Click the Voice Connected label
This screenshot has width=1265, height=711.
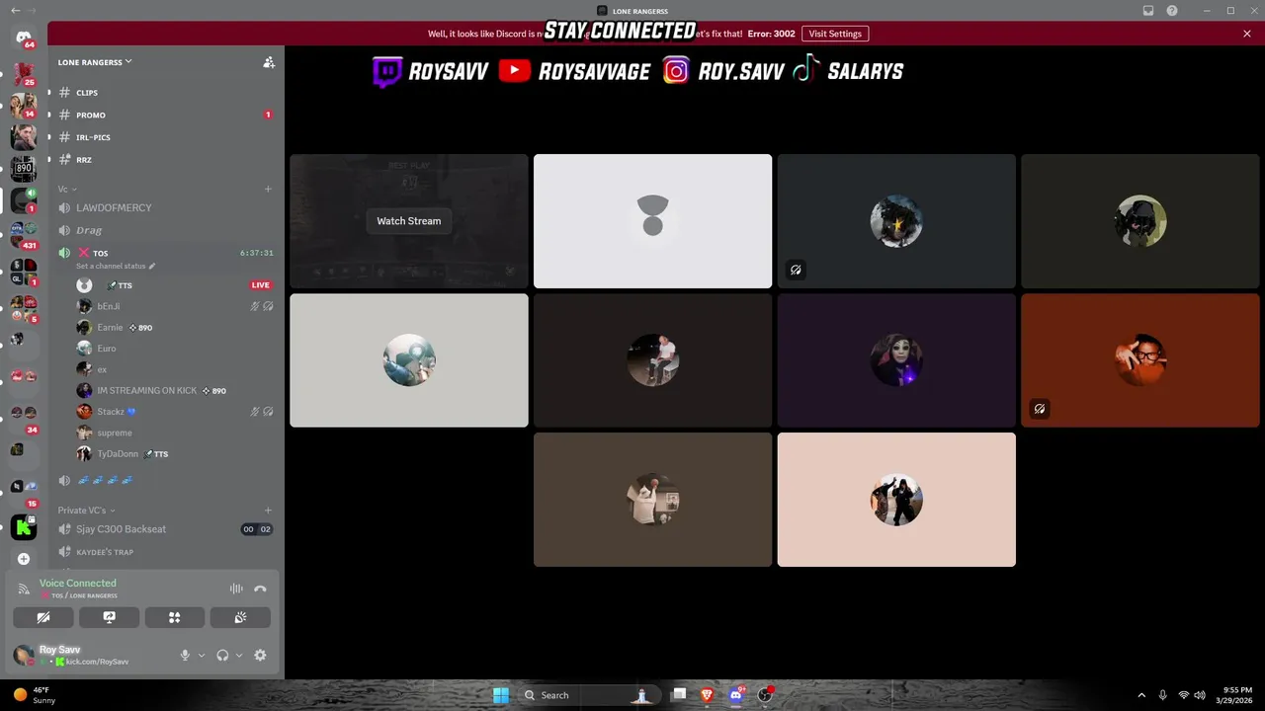[77, 583]
